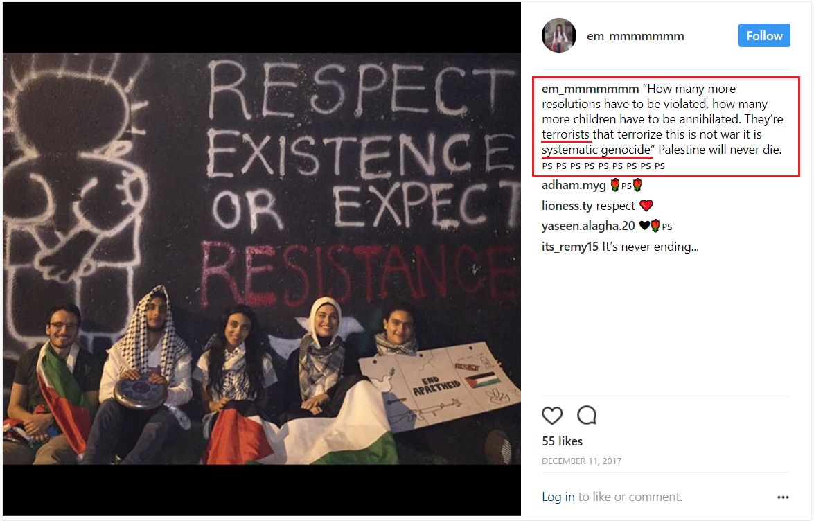The height and width of the screenshot is (521, 814).
Task: Open em_mmmmmmm profile avatar
Action: [x=559, y=35]
